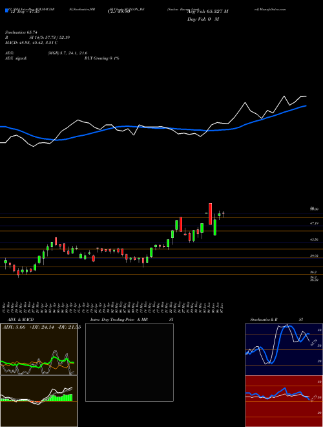323x427 pixels.
Task: Select the 'Avg Vol: 65.327 M' text
Action: click(207, 12)
